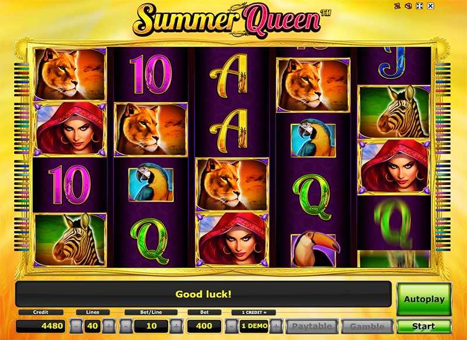The height and width of the screenshot is (340, 467).
Task: Decrease the number of Lines
Action: [76, 326]
